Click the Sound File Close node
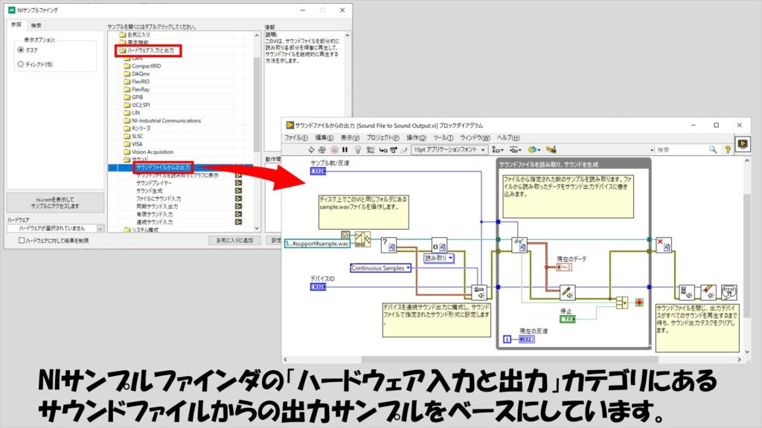 pyautogui.click(x=665, y=245)
